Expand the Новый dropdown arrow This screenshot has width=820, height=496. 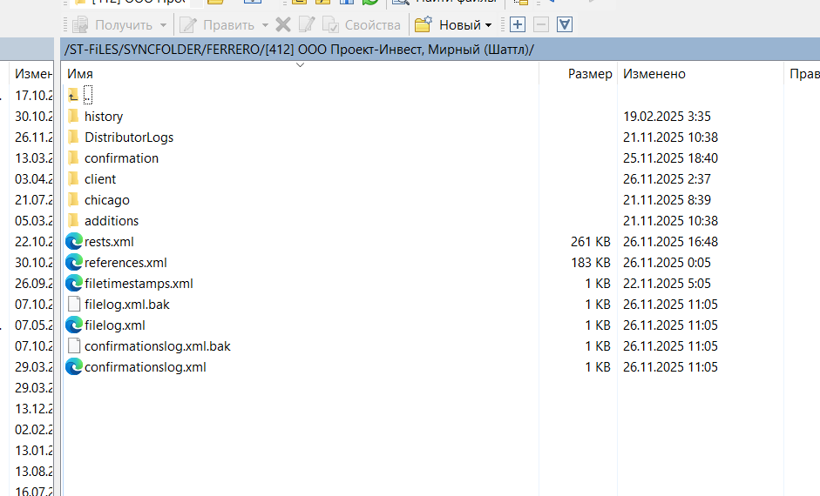pos(489,25)
